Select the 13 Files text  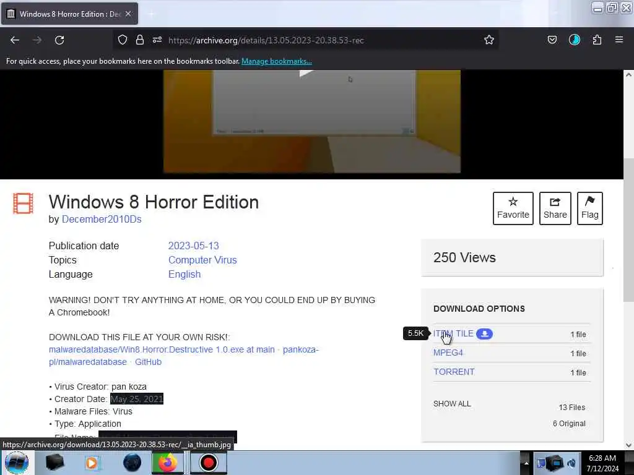571,407
